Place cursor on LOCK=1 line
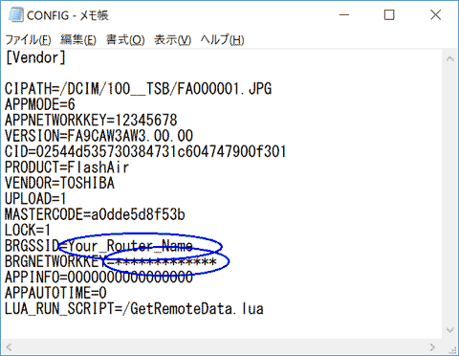 pos(28,230)
